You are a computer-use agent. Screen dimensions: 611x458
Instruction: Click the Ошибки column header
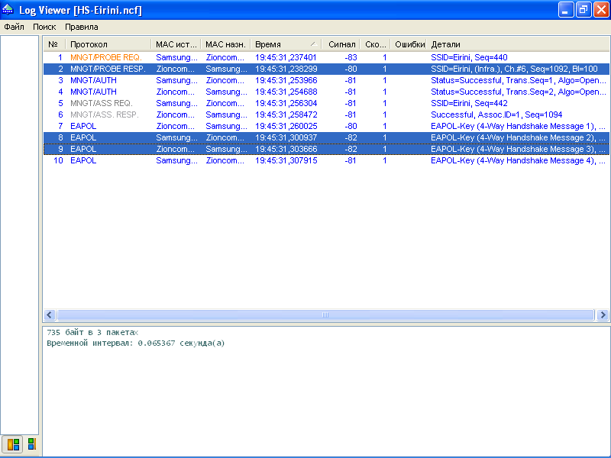pyautogui.click(x=409, y=44)
